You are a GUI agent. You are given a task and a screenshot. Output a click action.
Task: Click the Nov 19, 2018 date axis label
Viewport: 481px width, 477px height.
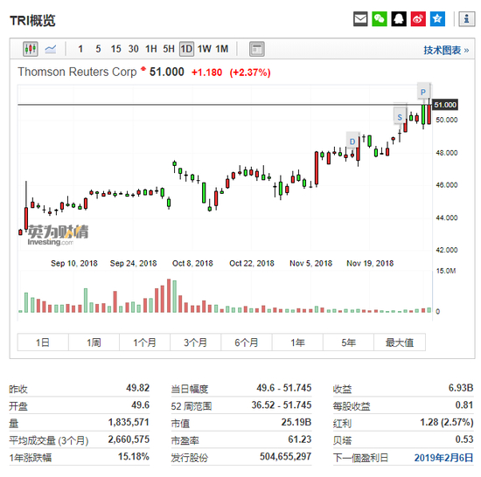coord(370,264)
